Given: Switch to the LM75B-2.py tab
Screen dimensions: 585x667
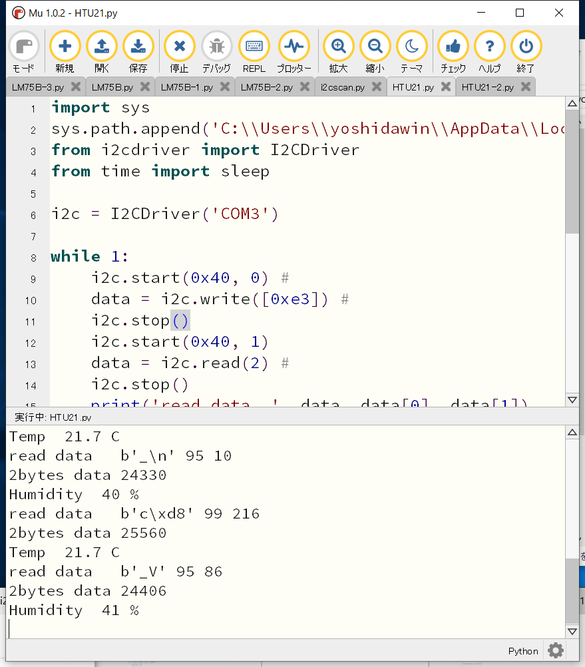Looking at the screenshot, I should point(267,87).
